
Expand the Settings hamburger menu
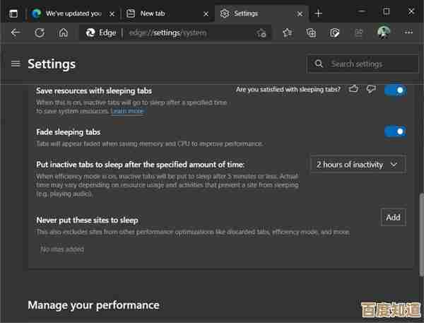(x=16, y=64)
